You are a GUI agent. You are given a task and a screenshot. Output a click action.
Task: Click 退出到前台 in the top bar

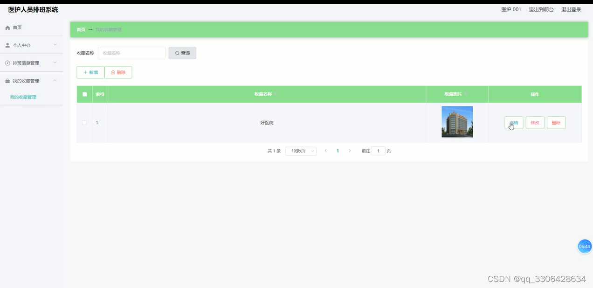click(541, 9)
